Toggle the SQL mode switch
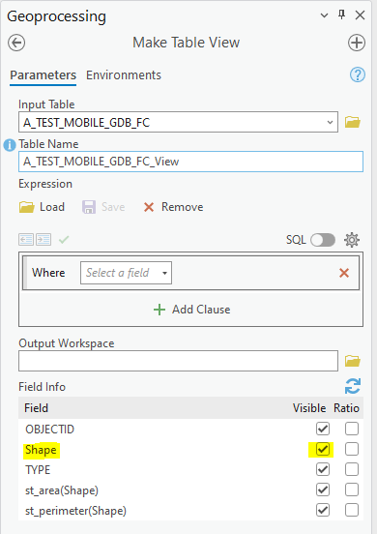The width and height of the screenshot is (377, 534). 323,240
